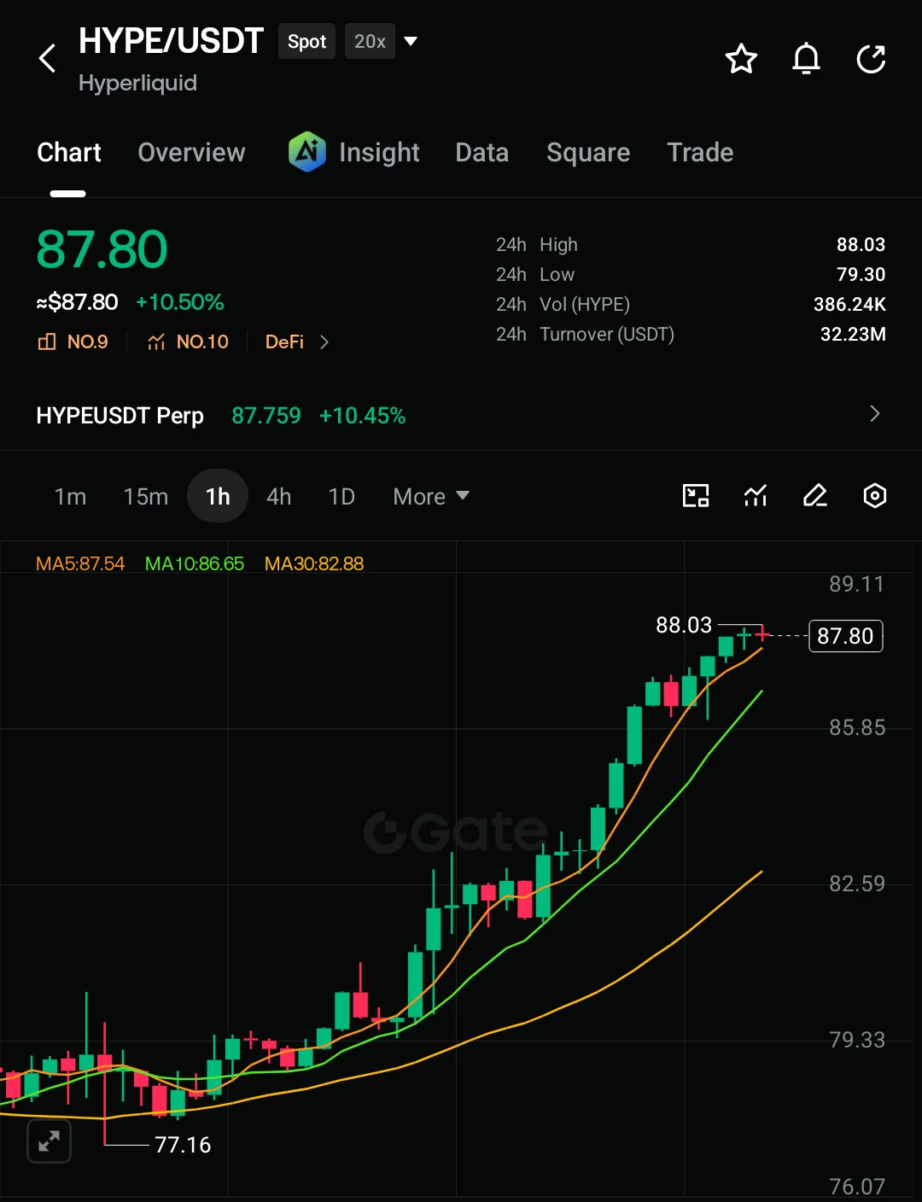The image size is (922, 1202).
Task: Open the Insight AI icon
Action: click(307, 152)
